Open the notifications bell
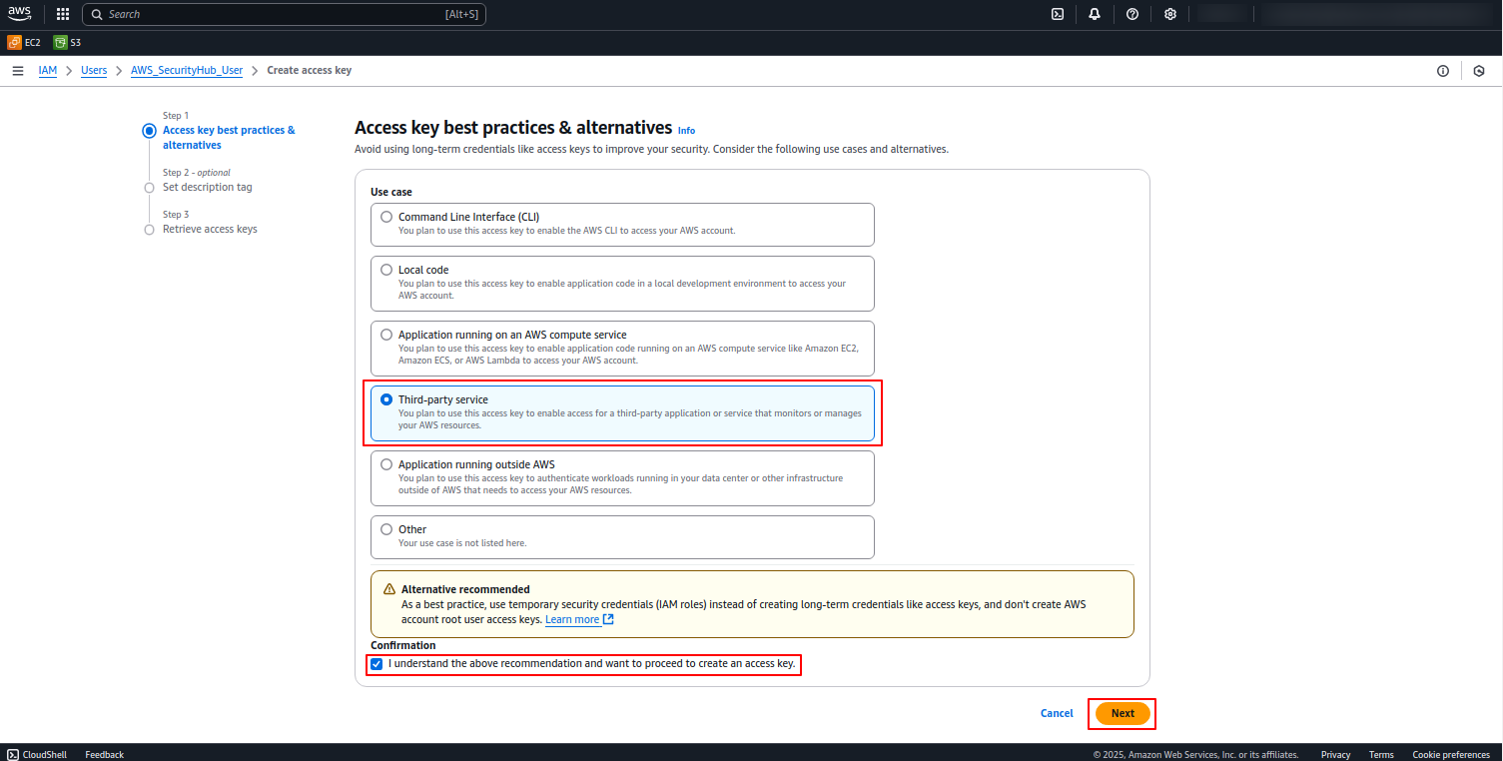 pyautogui.click(x=1095, y=14)
